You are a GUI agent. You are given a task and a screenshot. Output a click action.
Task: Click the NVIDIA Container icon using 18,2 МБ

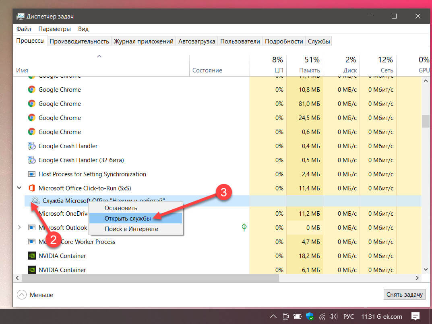coord(32,256)
